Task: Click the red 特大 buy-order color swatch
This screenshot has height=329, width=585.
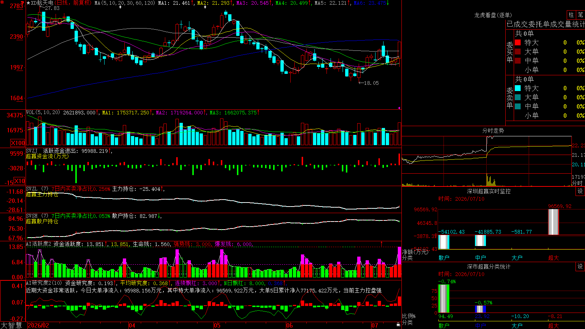Action: click(518, 42)
